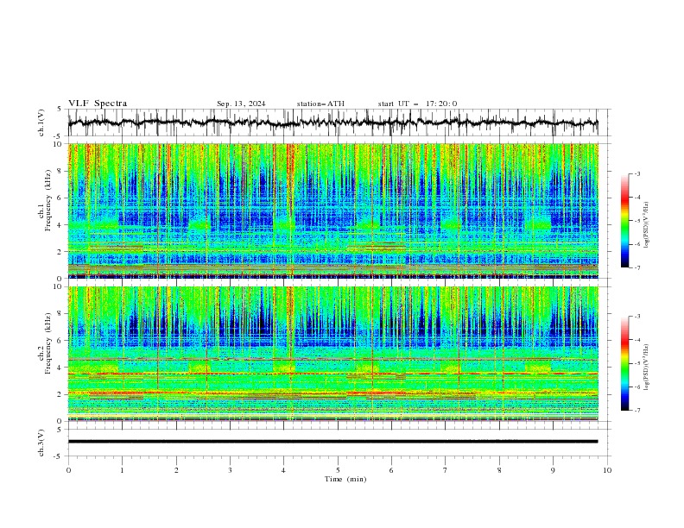This screenshot has width=684, height=528.
Task: Click the ch.1 spectrogram '8' kHz tick label
Action: click(x=61, y=171)
